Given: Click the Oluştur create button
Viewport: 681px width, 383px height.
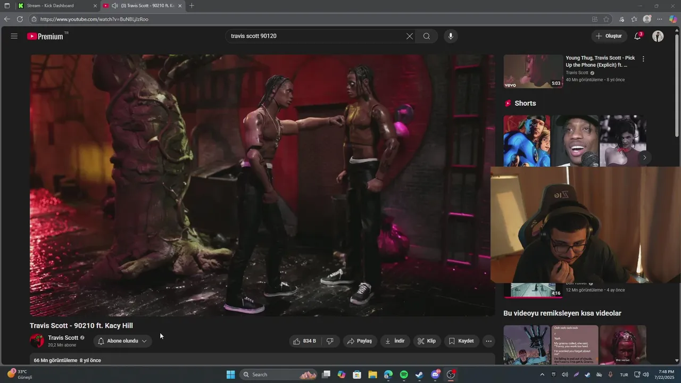Looking at the screenshot, I should click(609, 36).
